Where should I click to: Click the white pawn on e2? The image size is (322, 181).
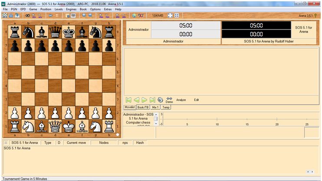coord(69,113)
